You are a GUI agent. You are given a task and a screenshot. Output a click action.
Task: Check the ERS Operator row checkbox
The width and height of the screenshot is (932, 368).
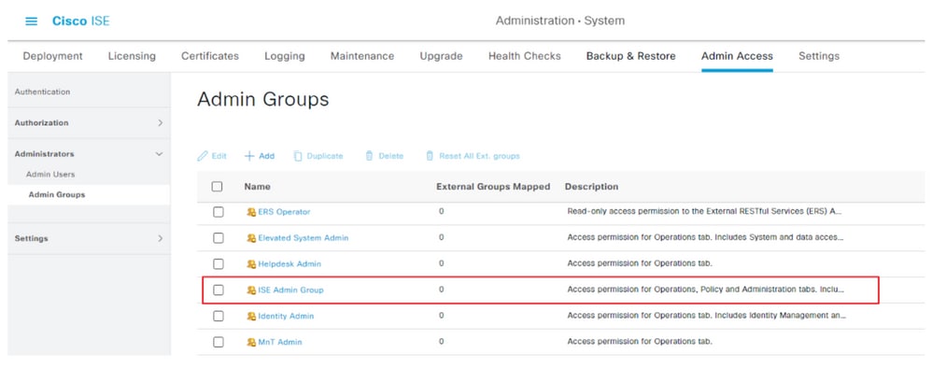pos(219,212)
